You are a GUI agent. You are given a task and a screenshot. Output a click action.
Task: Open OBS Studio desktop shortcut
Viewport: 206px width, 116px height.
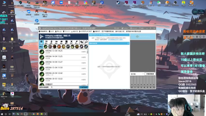tap(175, 4)
